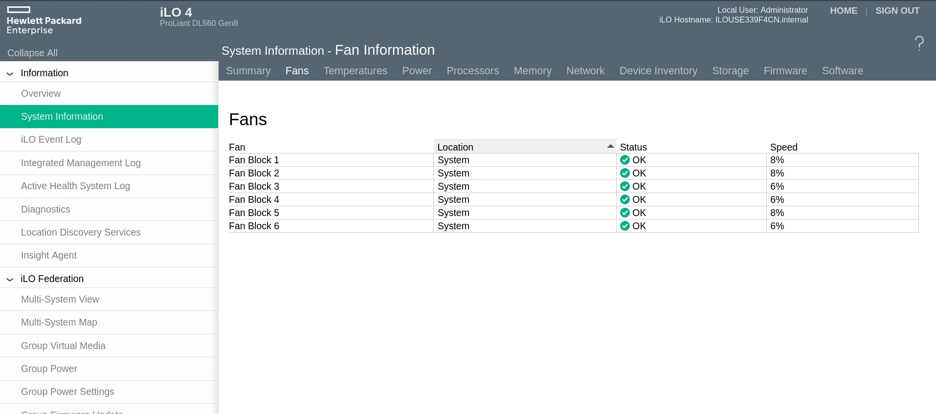Switch to the Summary tab
Screen dimensions: 936x414
(248, 71)
